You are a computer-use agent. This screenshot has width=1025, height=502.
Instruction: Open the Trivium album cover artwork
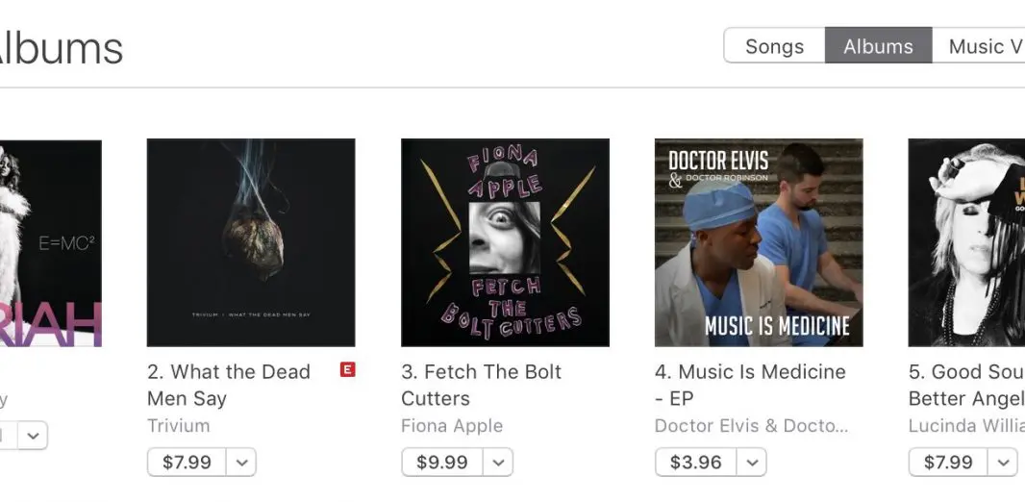(x=251, y=242)
